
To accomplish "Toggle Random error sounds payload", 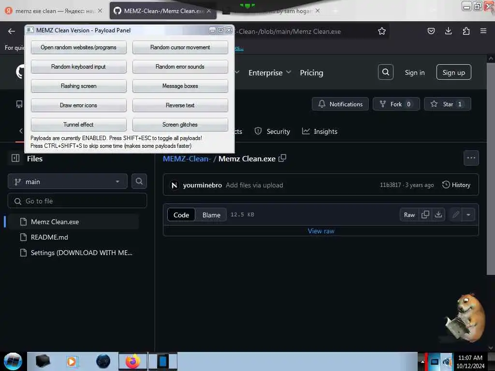I will pyautogui.click(x=180, y=67).
